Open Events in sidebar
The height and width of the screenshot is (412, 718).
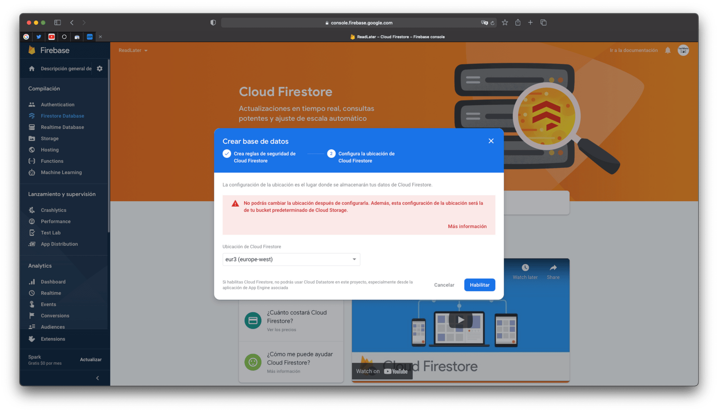pyautogui.click(x=48, y=304)
